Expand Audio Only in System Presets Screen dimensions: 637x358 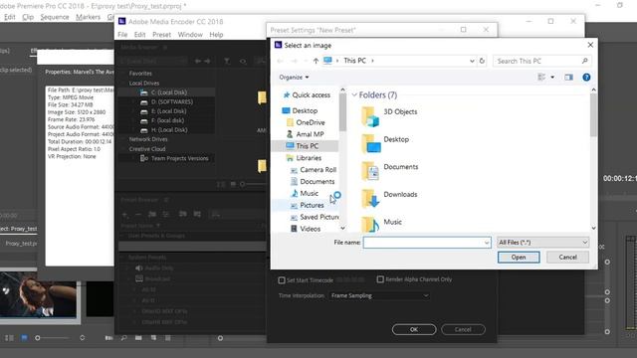(127, 268)
